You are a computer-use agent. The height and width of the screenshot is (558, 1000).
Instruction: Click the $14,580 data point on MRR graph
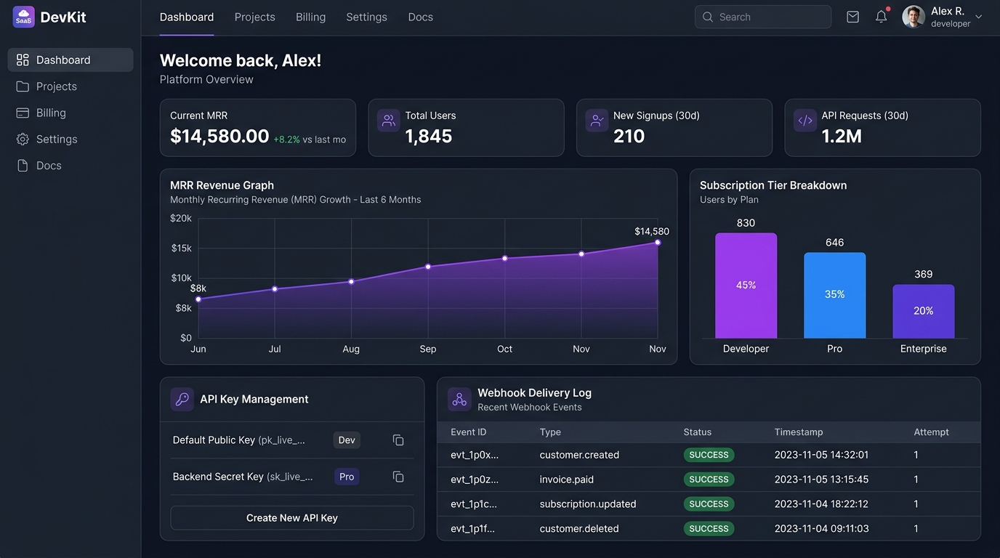tap(658, 243)
